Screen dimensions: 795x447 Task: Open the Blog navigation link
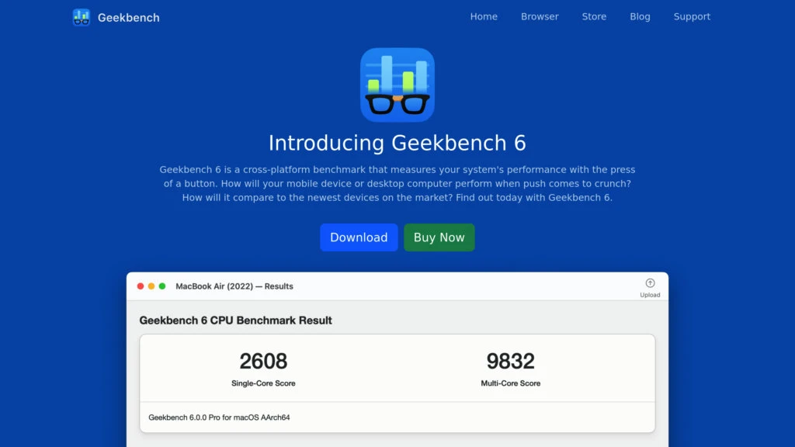pyautogui.click(x=640, y=16)
